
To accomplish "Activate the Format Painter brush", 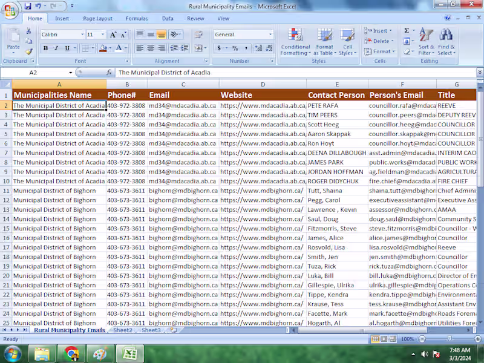I will point(28,51).
